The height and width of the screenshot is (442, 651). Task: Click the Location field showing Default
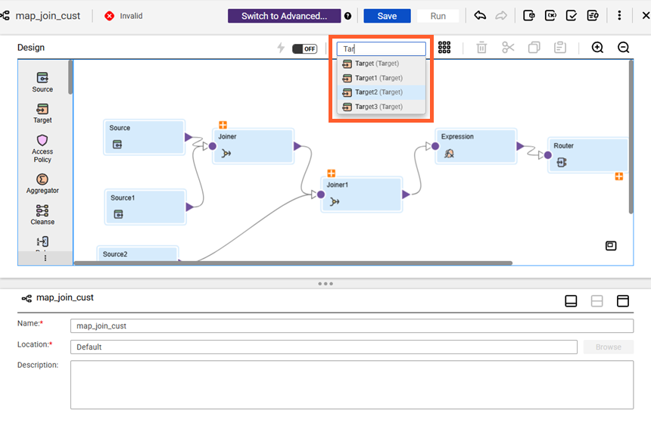[324, 347]
